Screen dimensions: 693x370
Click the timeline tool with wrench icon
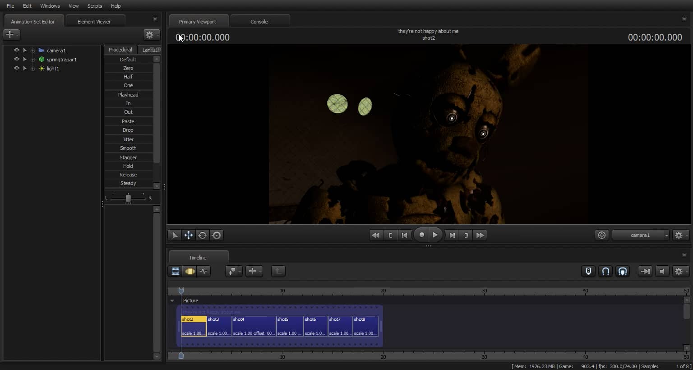234,271
